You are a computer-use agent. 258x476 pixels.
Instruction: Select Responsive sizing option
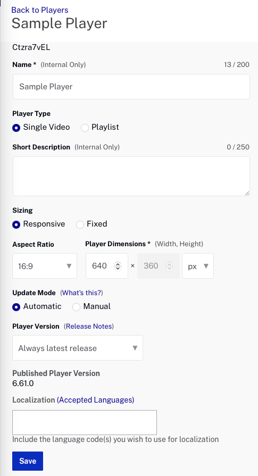click(16, 224)
